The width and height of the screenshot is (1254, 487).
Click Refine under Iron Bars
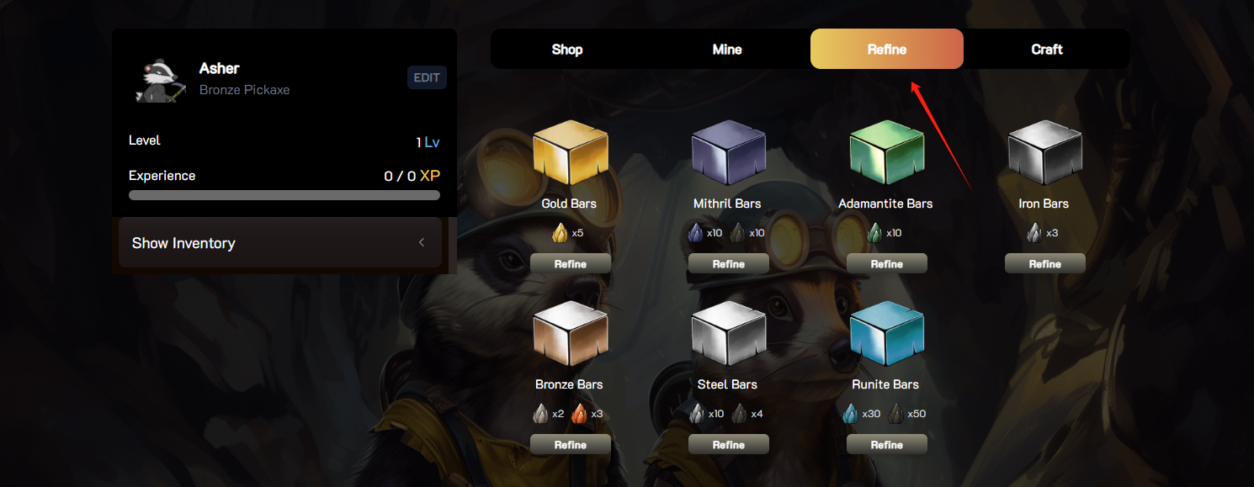click(x=1045, y=264)
